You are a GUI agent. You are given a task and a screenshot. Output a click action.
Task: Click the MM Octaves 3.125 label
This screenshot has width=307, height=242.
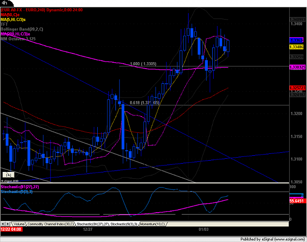(x=18, y=39)
